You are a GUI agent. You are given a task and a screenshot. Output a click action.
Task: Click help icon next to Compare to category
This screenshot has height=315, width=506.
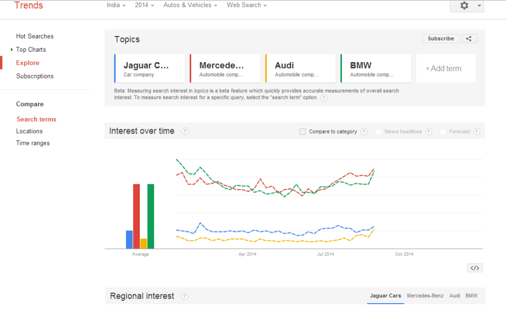(x=364, y=132)
